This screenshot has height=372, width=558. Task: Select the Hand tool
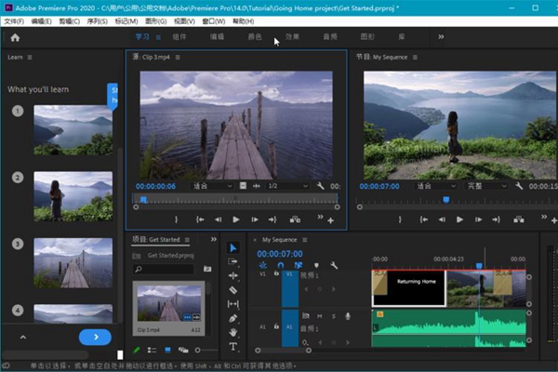coord(232,332)
